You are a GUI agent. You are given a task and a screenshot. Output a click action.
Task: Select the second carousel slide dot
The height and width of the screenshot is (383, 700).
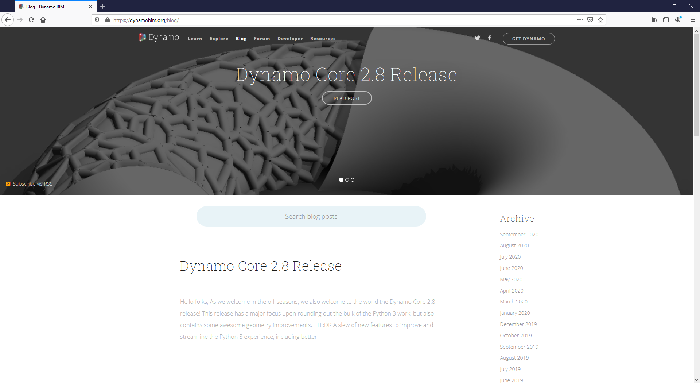[x=347, y=180]
